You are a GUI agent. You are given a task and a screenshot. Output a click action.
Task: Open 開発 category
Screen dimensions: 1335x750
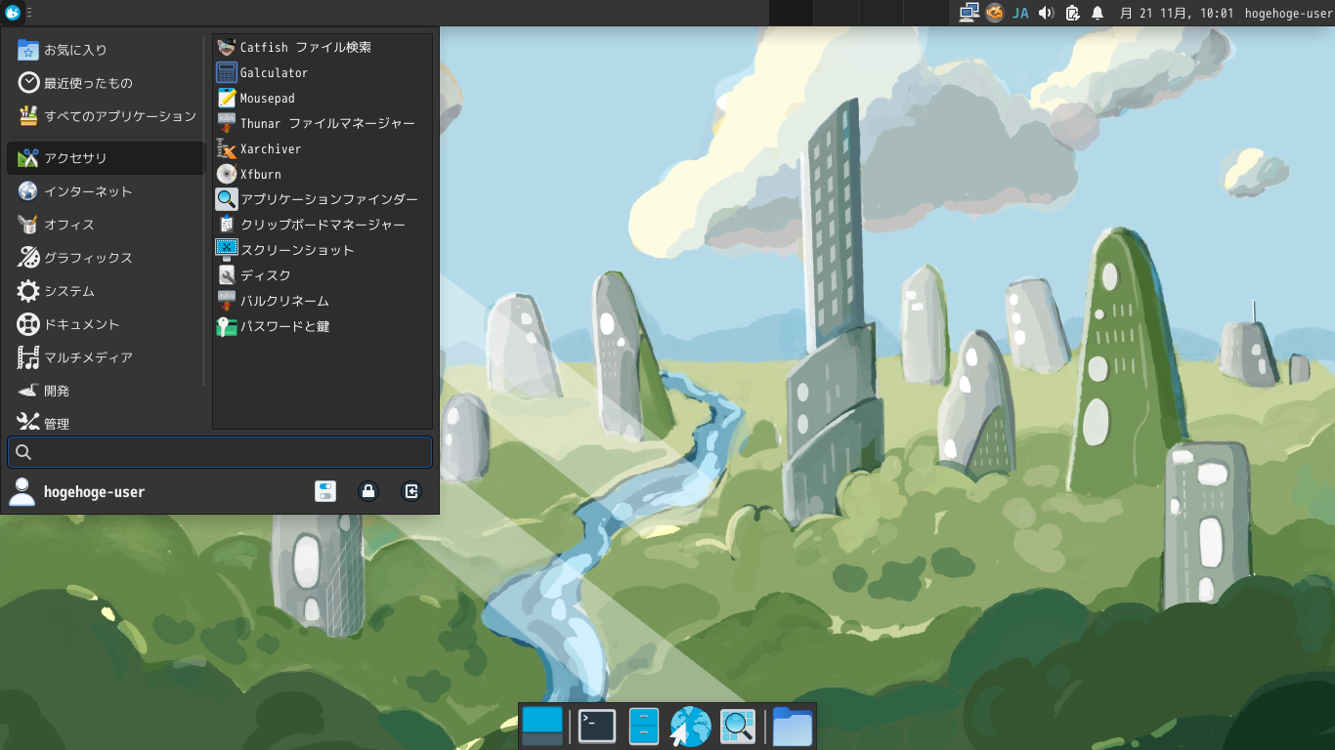(105, 391)
